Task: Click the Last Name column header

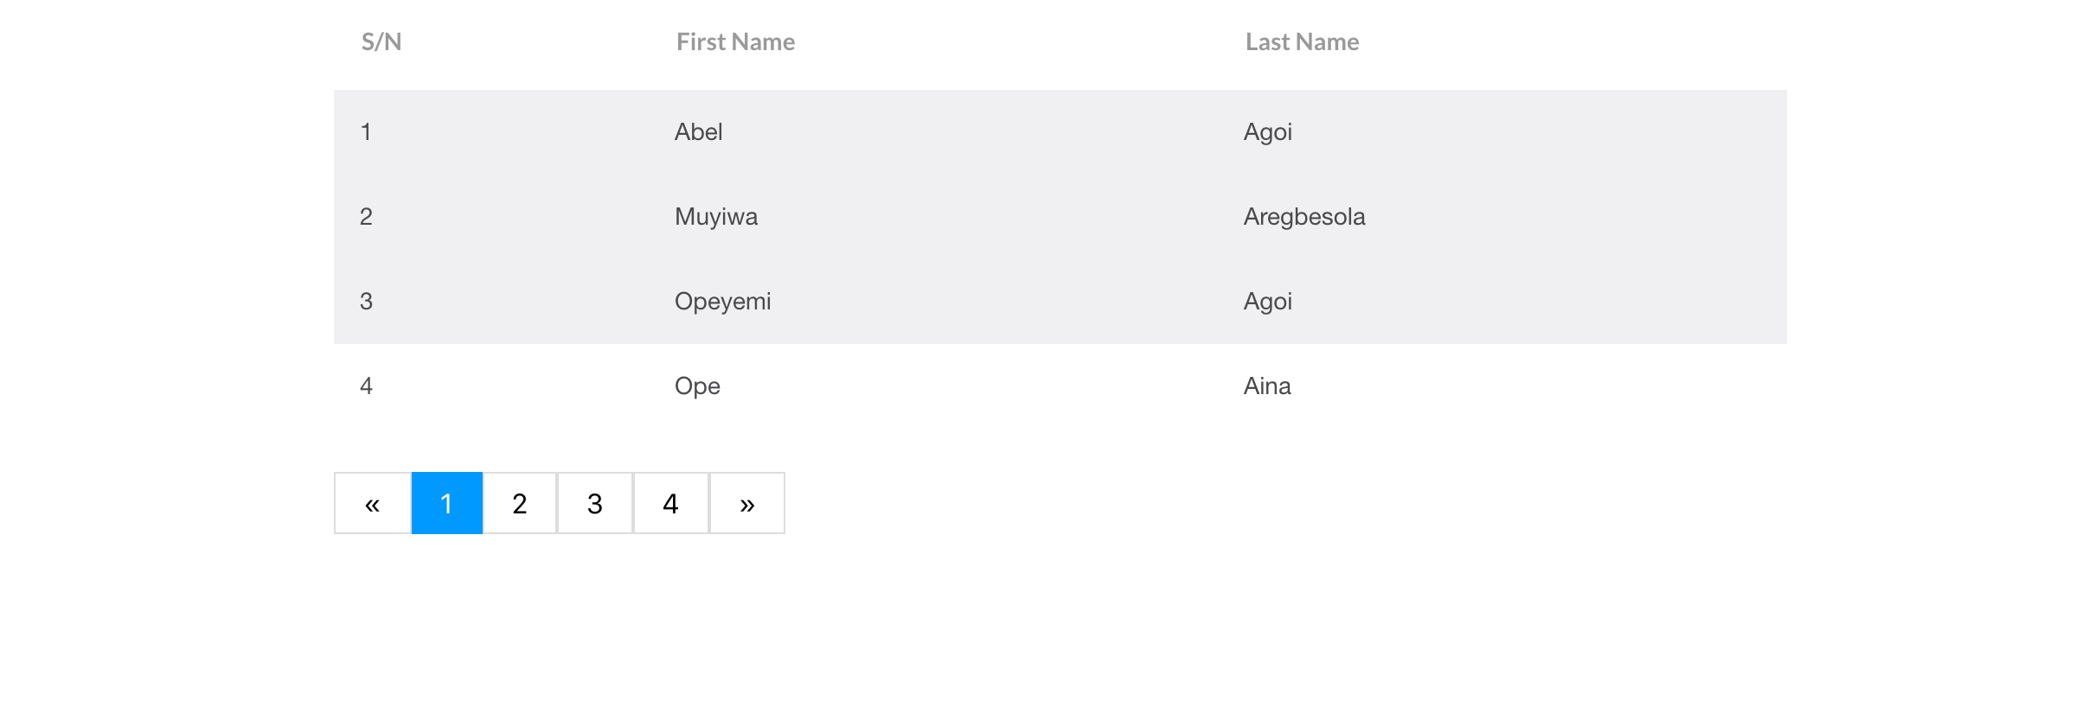Action: (x=1302, y=41)
